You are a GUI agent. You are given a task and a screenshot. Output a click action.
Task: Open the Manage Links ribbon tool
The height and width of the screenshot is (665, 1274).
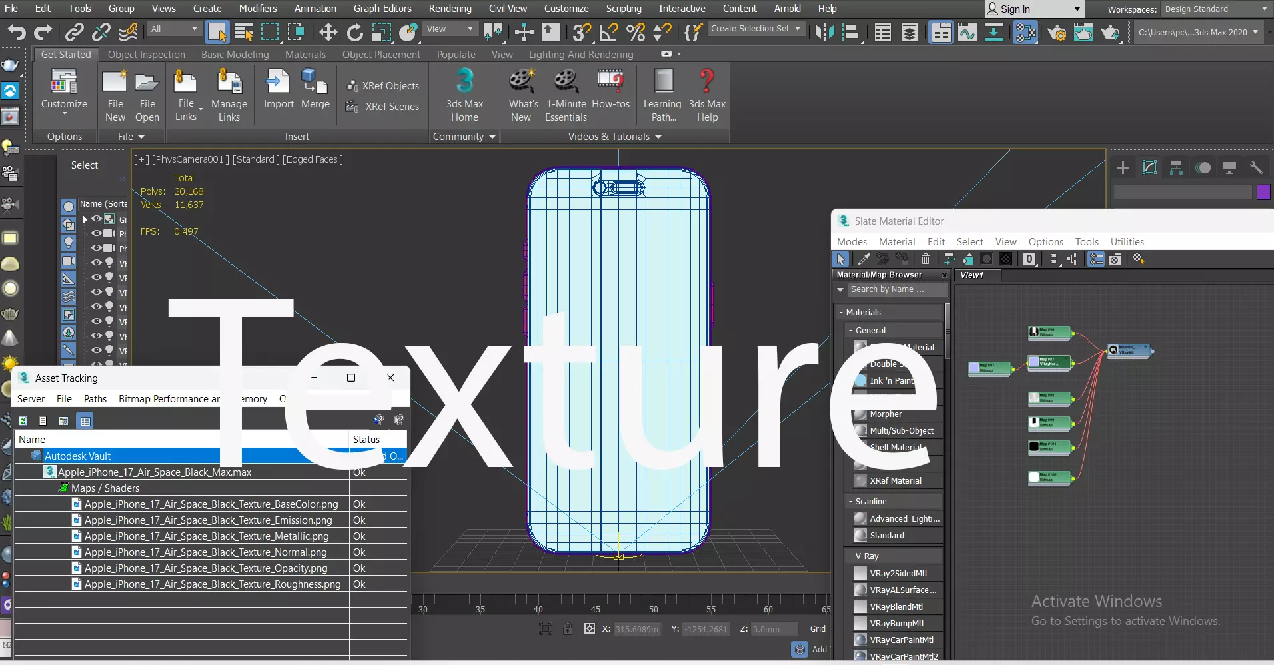pyautogui.click(x=229, y=96)
